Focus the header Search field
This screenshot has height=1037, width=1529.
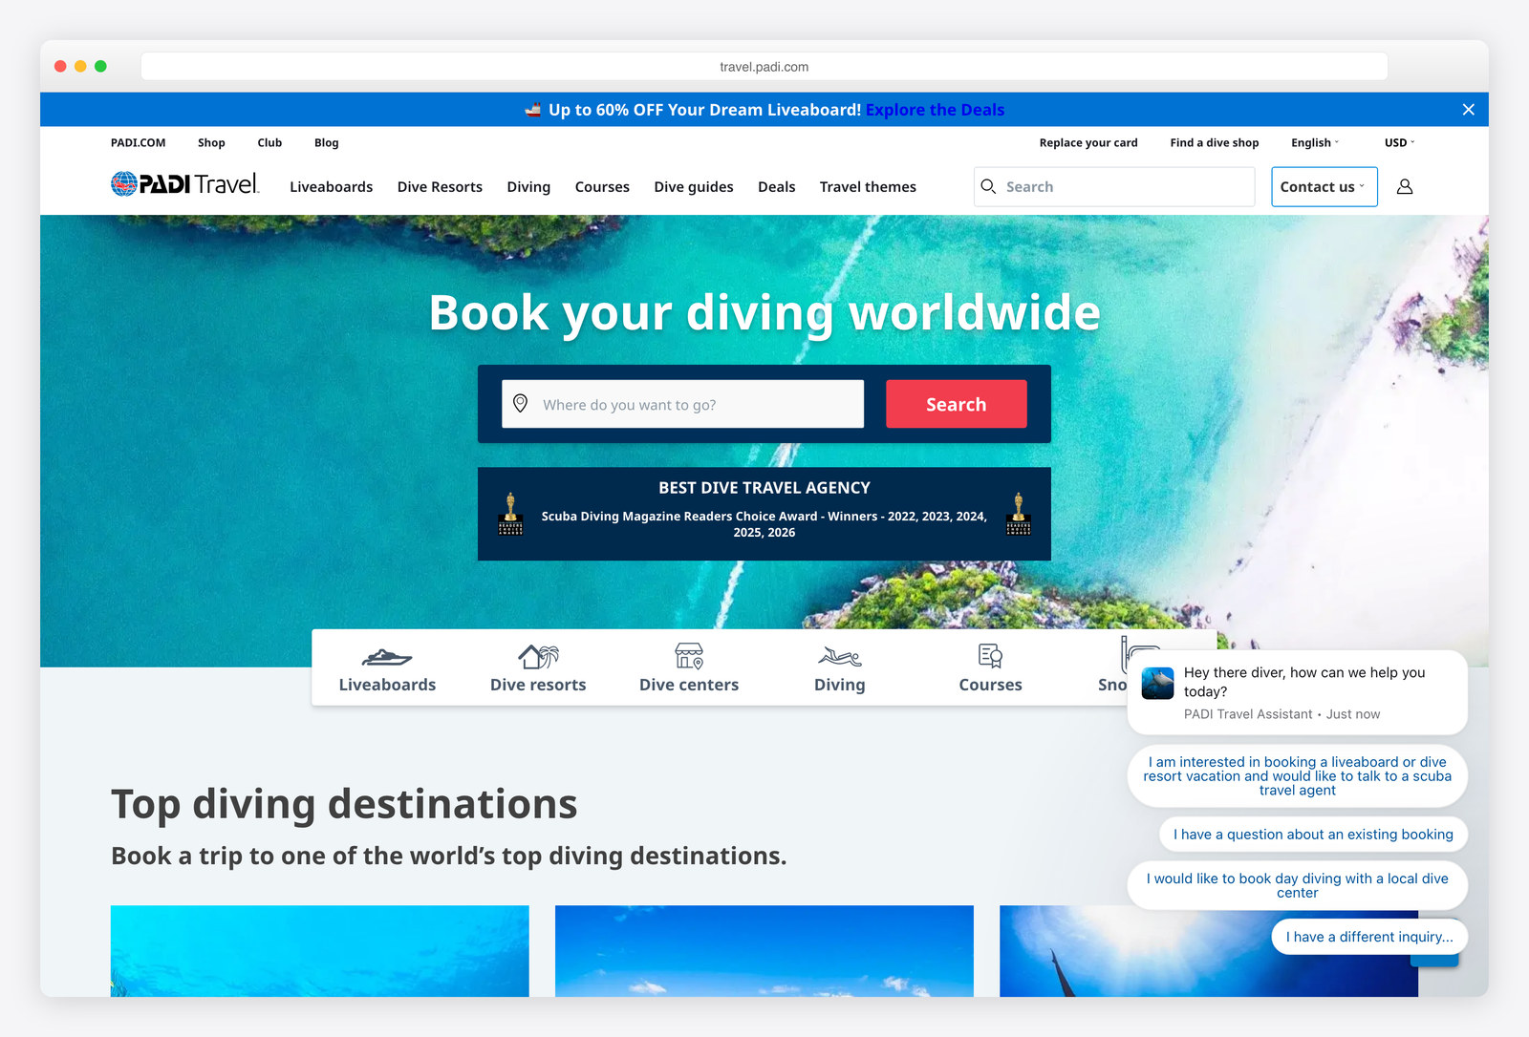tap(1114, 187)
